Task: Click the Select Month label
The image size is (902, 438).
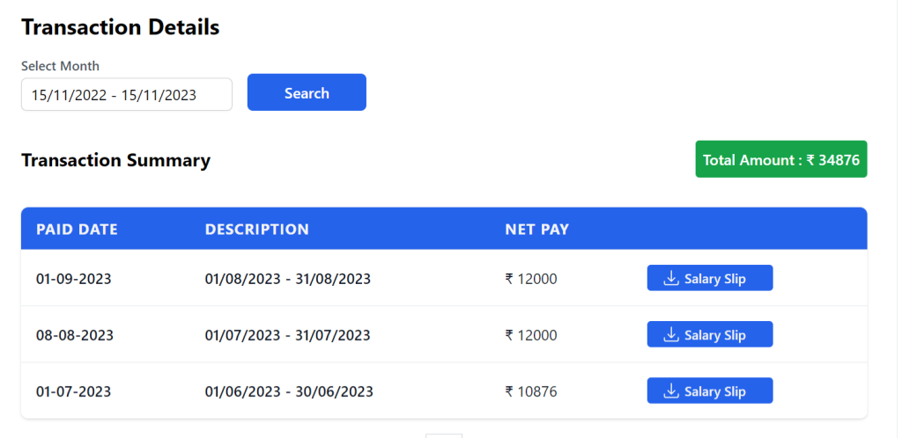Action: pos(60,66)
